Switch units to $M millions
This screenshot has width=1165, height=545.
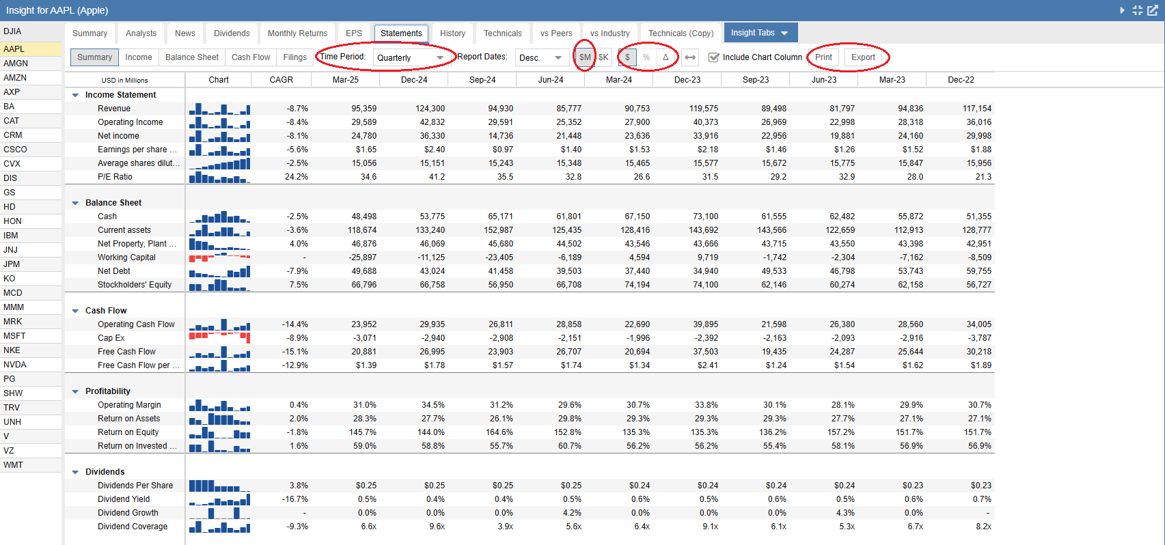tap(585, 57)
